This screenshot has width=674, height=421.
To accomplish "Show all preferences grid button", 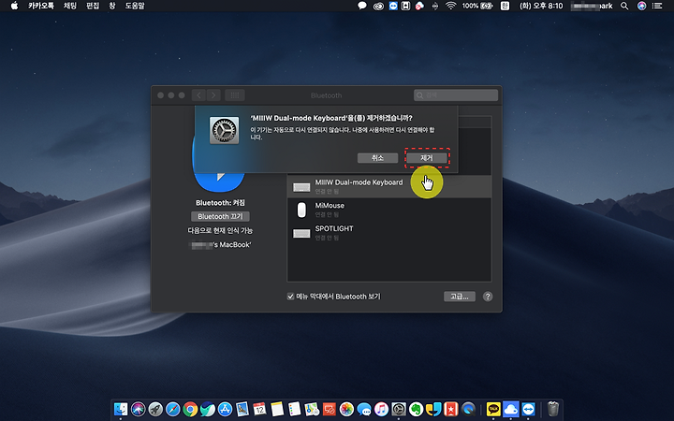I will 235,95.
